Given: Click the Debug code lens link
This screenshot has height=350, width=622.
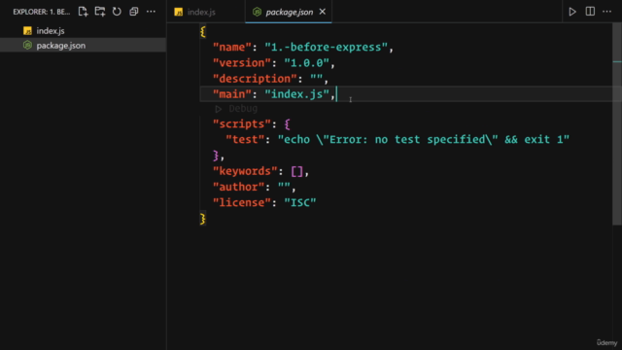Looking at the screenshot, I should [243, 108].
